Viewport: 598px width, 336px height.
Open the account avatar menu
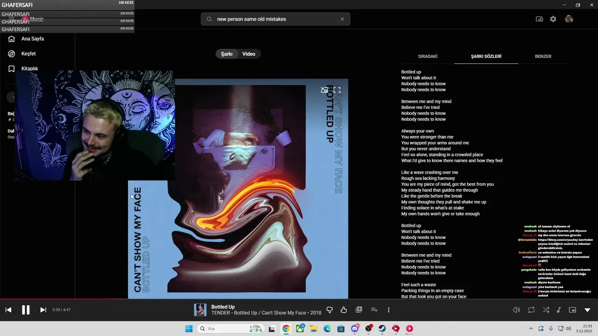[x=569, y=19]
